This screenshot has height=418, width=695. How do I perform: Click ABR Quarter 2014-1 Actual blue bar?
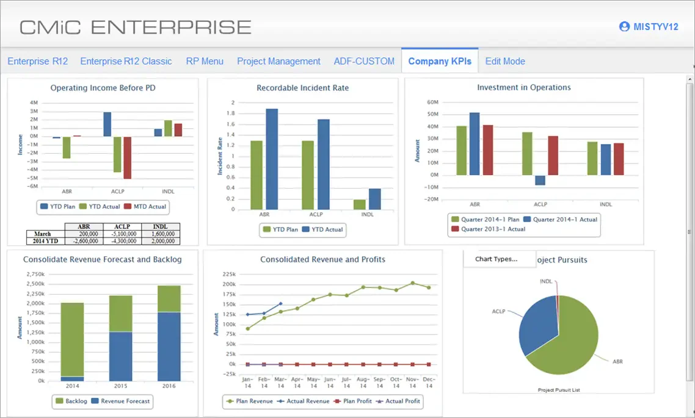(x=475, y=144)
